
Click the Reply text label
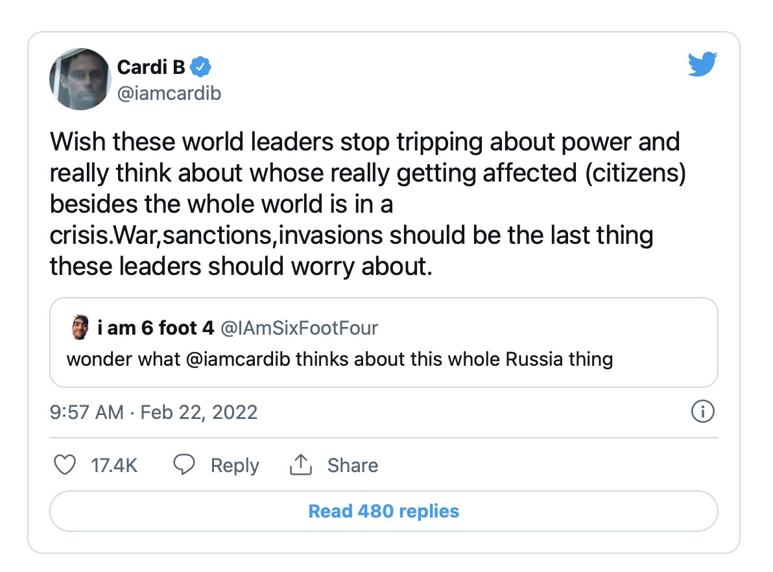(x=235, y=466)
